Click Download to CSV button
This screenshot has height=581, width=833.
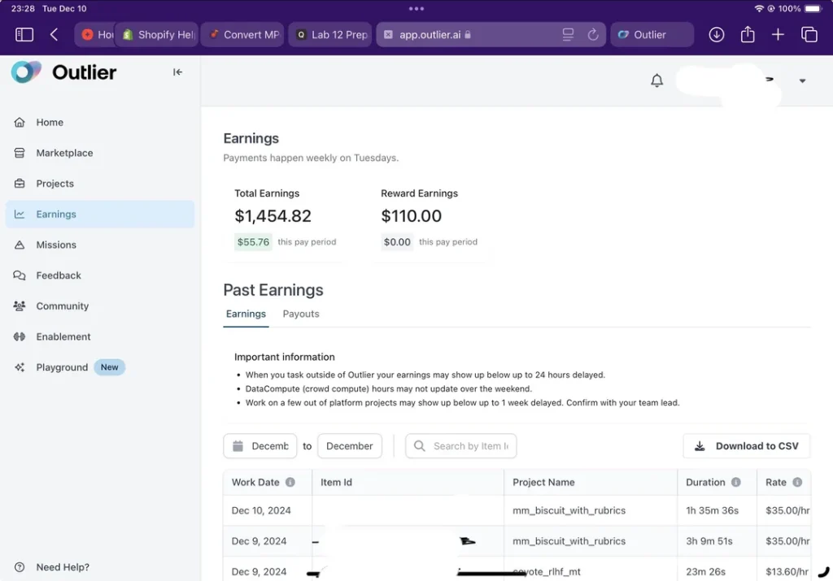(746, 446)
